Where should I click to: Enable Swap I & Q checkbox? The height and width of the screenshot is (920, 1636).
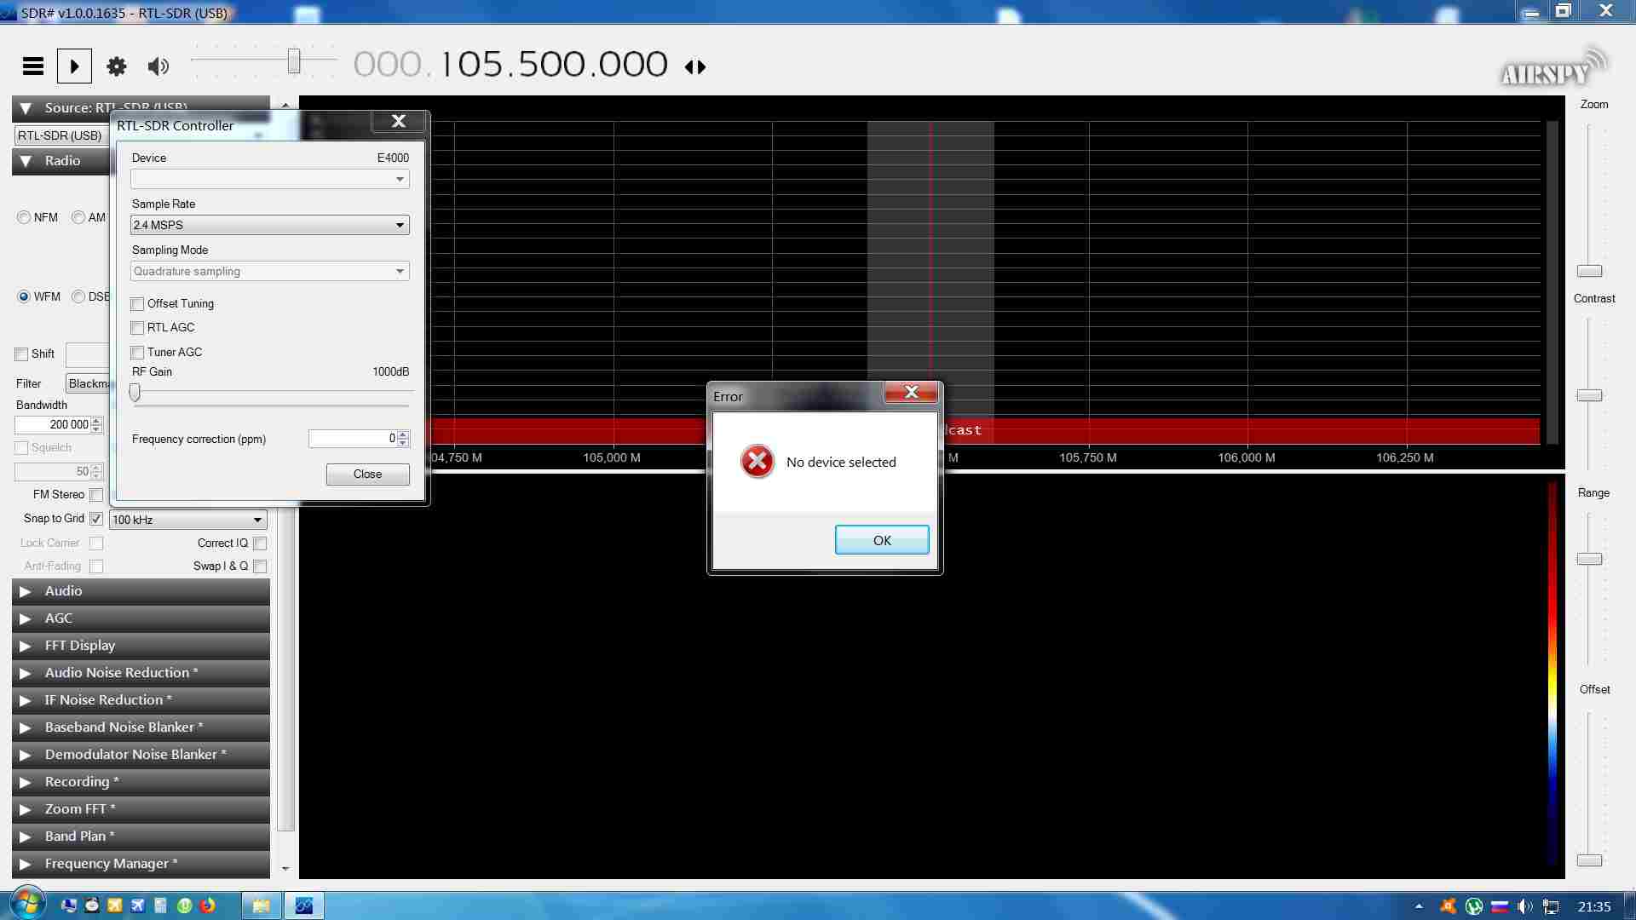[260, 566]
